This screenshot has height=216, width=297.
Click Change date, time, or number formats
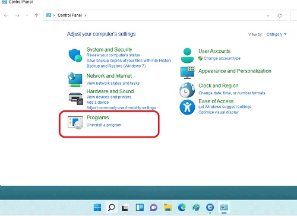click(x=232, y=93)
